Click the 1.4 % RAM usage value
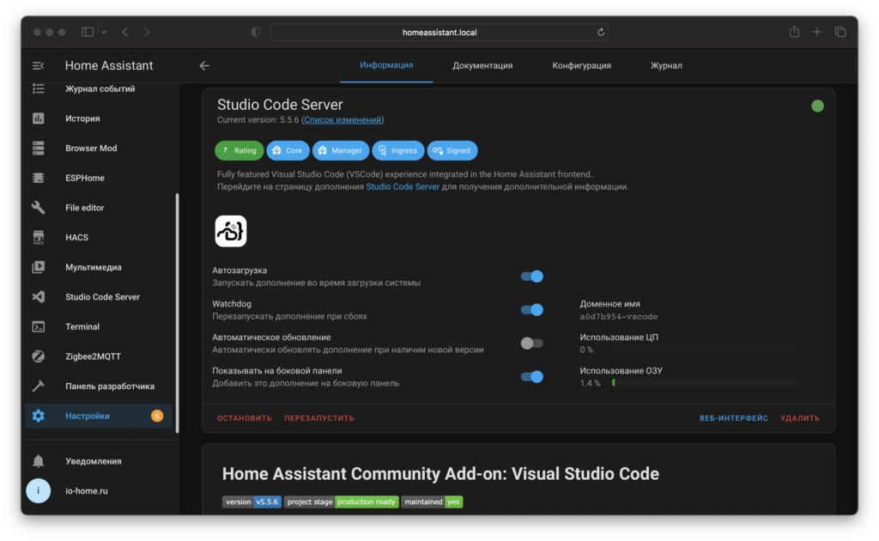879x541 pixels. 590,383
